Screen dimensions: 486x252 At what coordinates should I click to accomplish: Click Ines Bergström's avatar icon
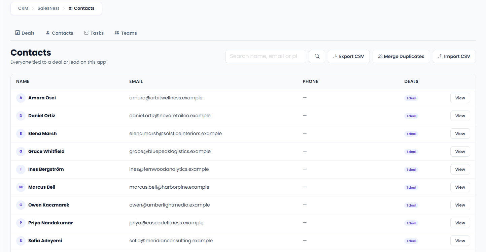click(x=21, y=169)
